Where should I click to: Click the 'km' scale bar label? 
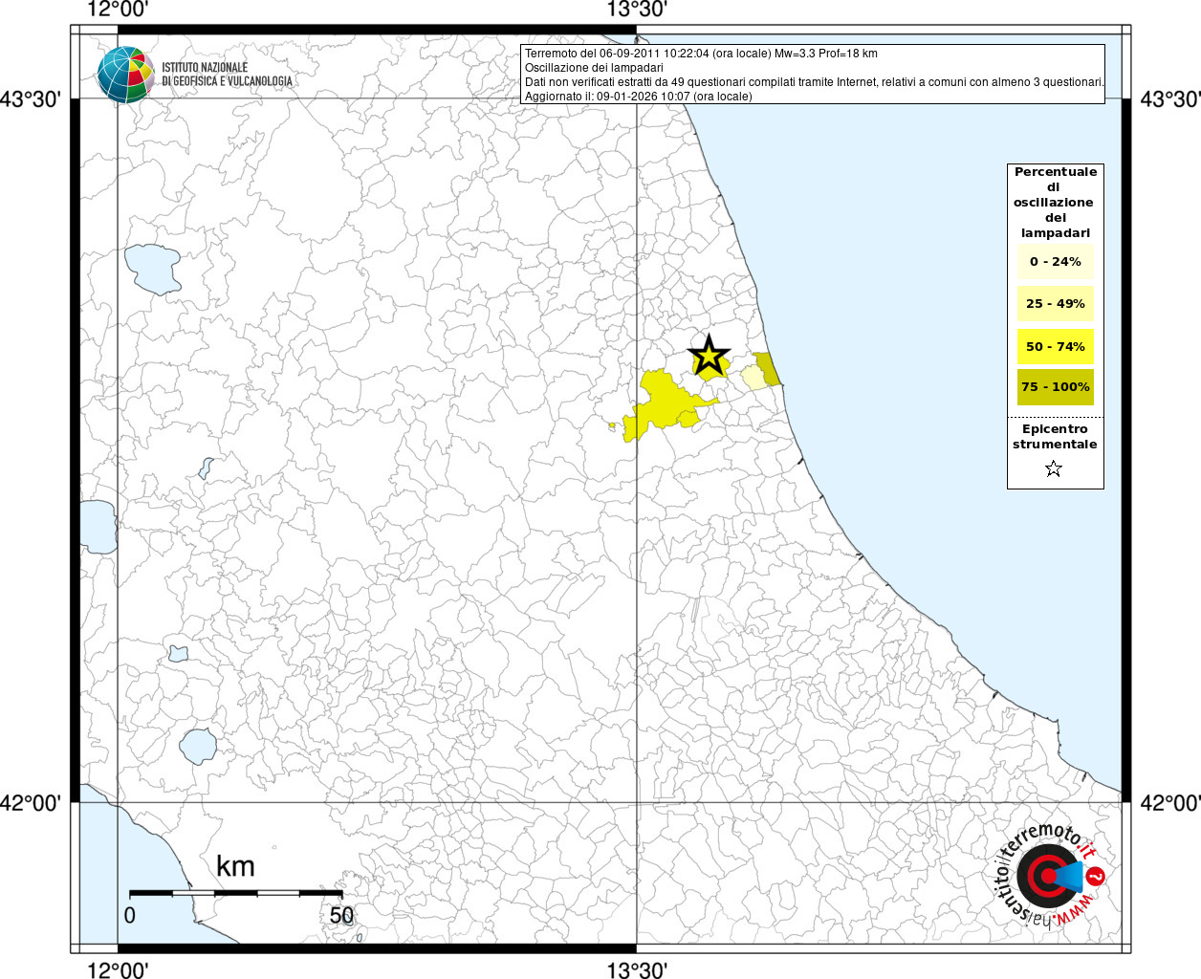(x=235, y=866)
